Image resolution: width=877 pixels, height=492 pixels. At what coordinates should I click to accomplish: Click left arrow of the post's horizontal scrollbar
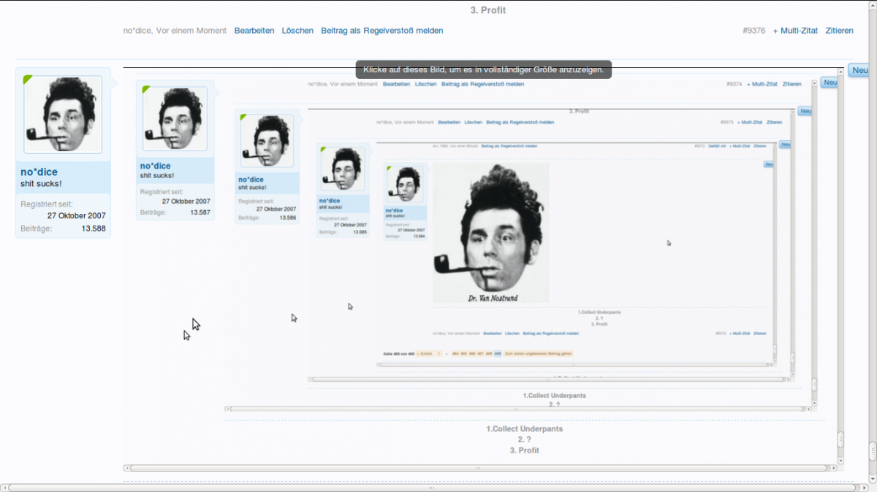pyautogui.click(x=127, y=468)
